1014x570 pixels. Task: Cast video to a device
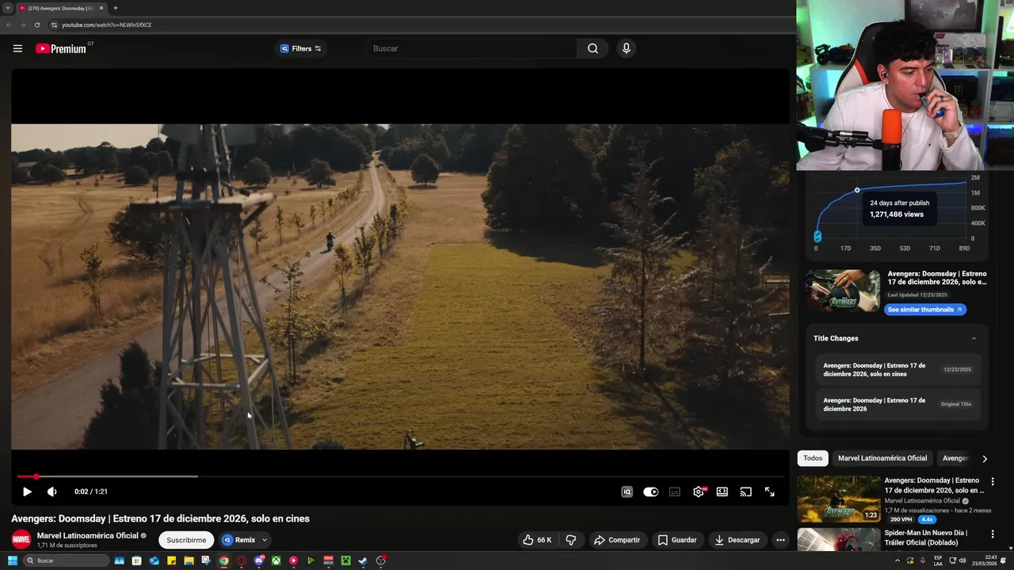pyautogui.click(x=745, y=492)
